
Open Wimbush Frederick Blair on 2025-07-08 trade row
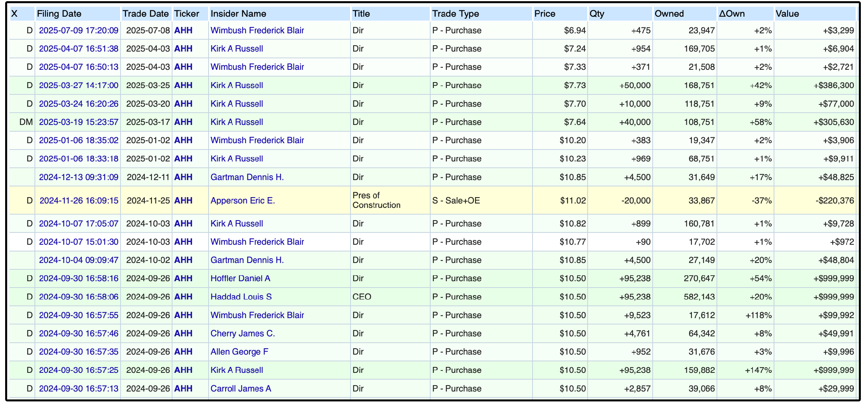(x=257, y=31)
